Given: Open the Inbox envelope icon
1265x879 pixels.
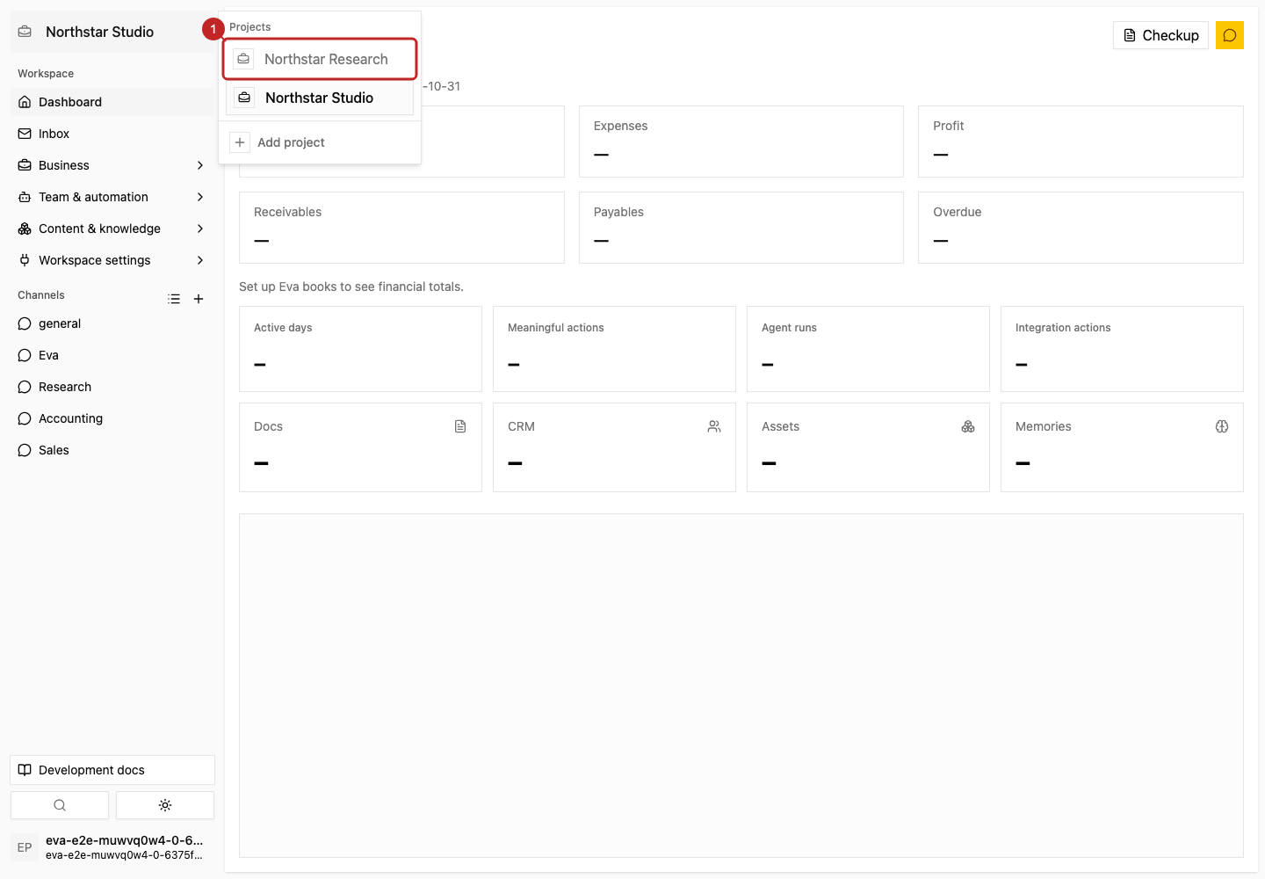Looking at the screenshot, I should point(25,134).
